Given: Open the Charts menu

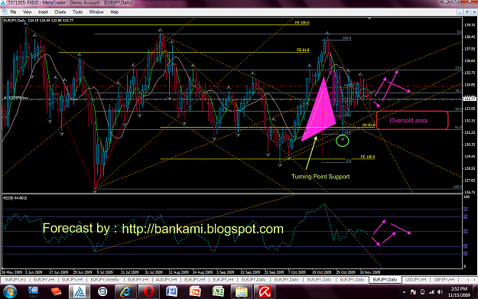Looking at the screenshot, I should (60, 12).
